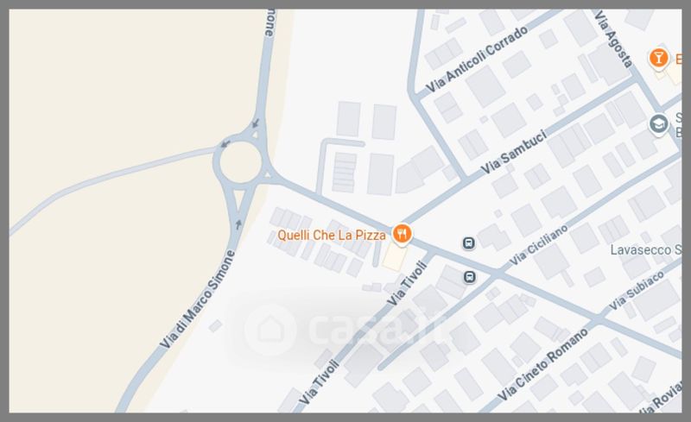Click the roundabout's left-pointing direction arrow
Screen dimensions: 691x422
[225, 143]
